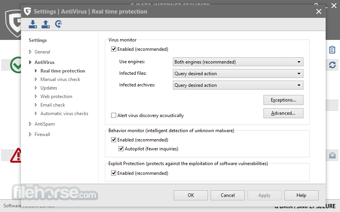340x212 pixels.
Task: Click the reset settings arrow icon
Action: coord(58,24)
